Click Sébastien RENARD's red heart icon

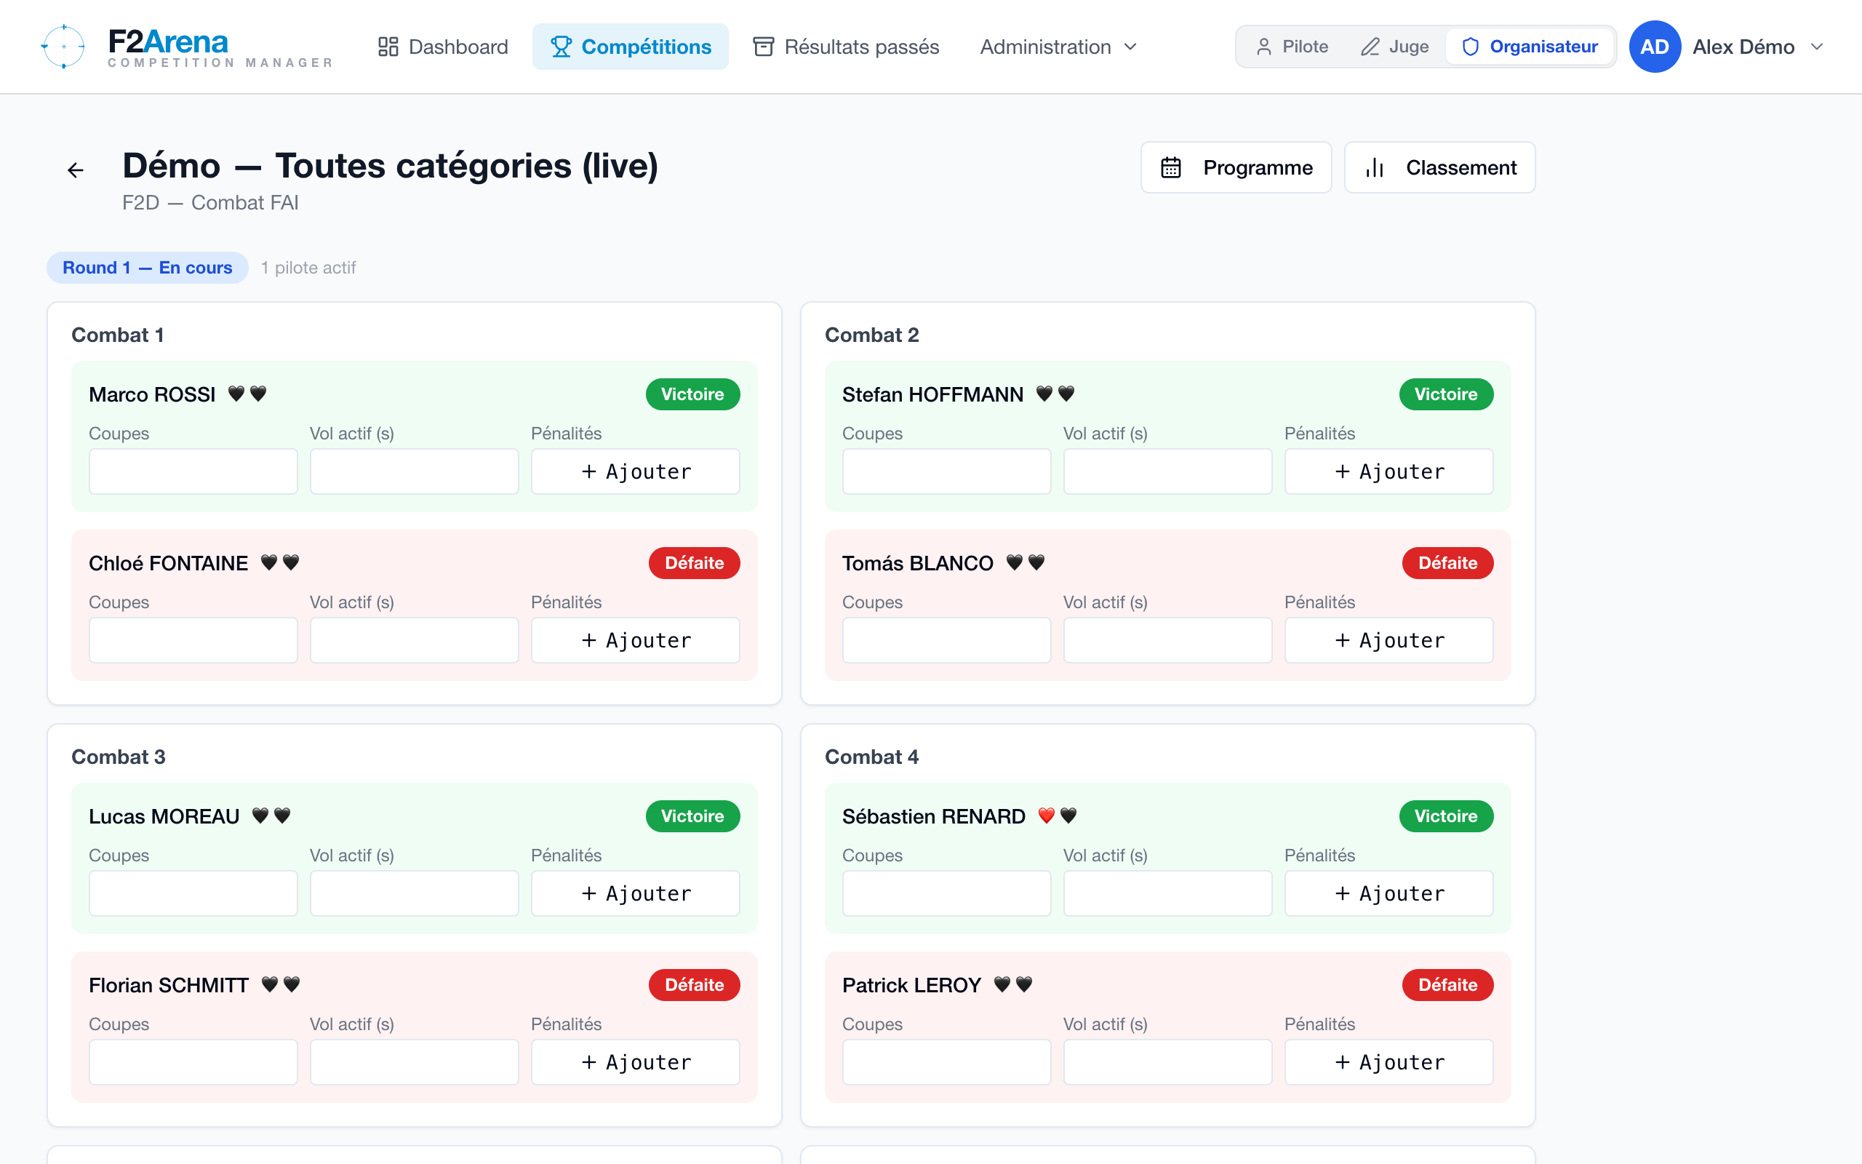[x=1047, y=816]
